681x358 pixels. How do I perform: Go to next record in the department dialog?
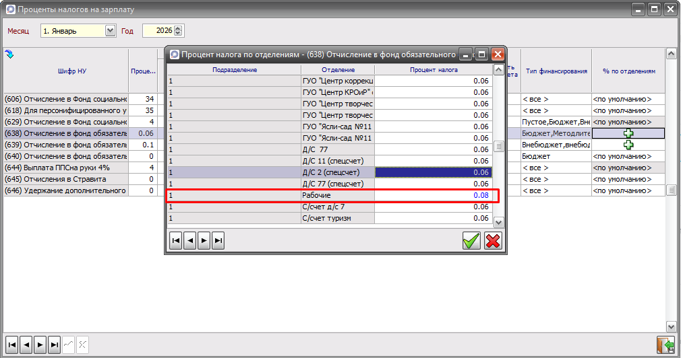(204, 241)
